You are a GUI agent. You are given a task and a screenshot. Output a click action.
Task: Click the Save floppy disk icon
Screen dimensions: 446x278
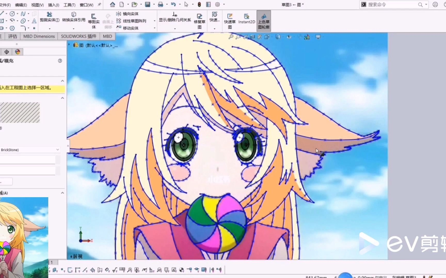[x=148, y=4]
